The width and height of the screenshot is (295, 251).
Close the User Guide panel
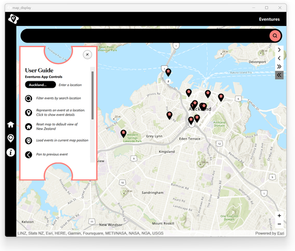coord(87,55)
